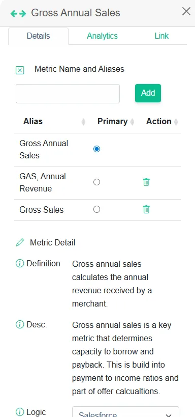
Task: Open the Salesforce logic dropdown
Action: 126,412
